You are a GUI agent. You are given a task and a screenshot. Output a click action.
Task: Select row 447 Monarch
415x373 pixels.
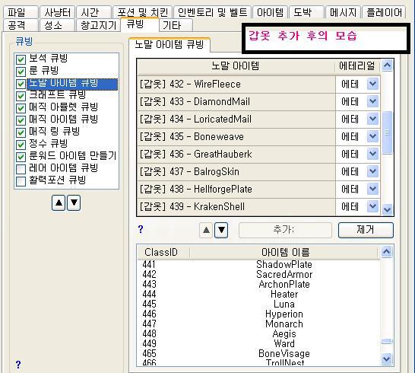coord(258,324)
